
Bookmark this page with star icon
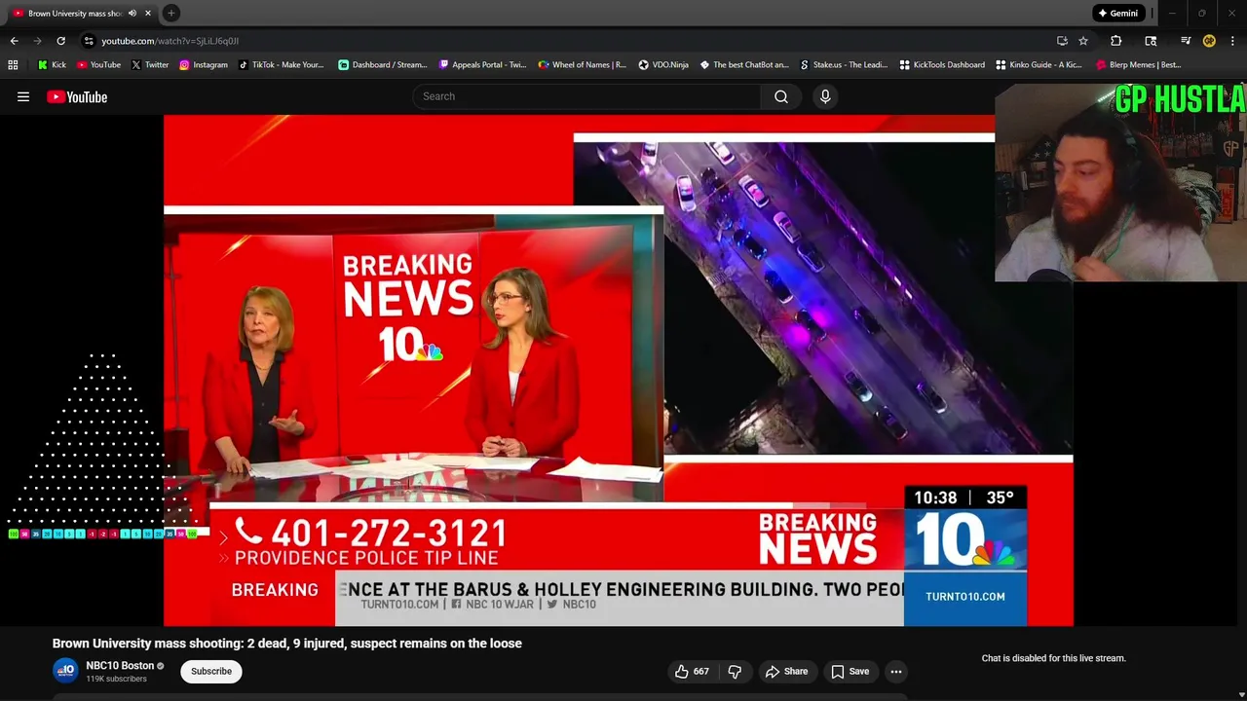[1082, 41]
